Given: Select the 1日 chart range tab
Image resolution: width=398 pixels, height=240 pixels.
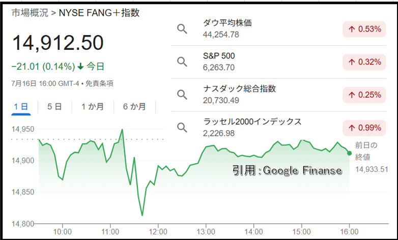Looking at the screenshot, I should pos(21,107).
